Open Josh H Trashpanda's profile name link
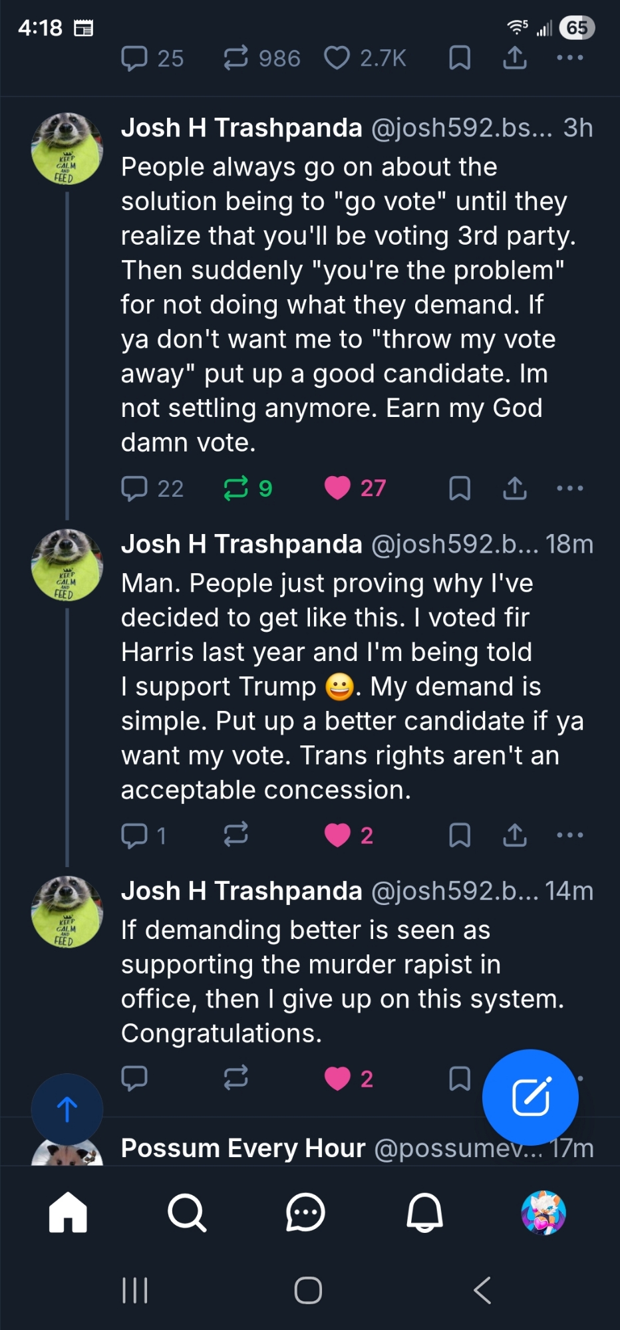620x1330 pixels. (x=241, y=128)
